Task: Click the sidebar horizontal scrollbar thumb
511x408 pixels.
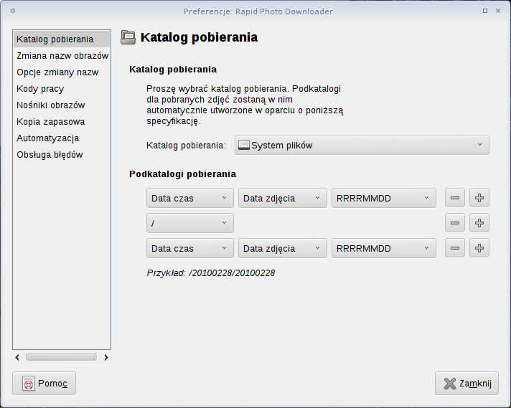Action: pyautogui.click(x=61, y=357)
